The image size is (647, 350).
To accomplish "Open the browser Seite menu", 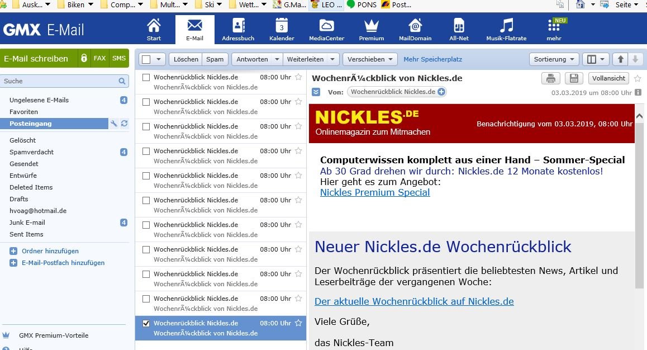I will click(626, 4).
